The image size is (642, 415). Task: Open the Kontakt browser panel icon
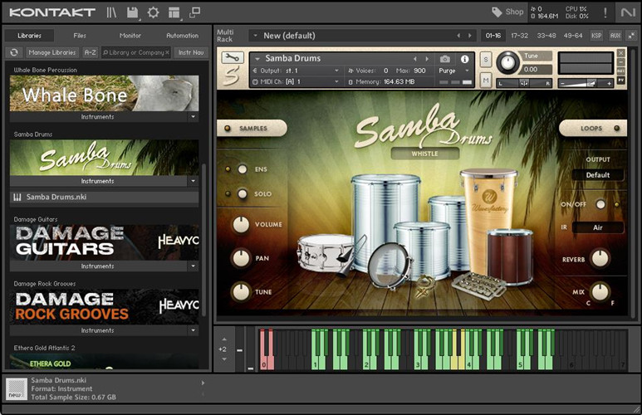pyautogui.click(x=112, y=12)
